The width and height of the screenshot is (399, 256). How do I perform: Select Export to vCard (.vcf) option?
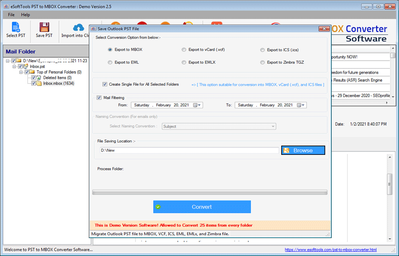point(184,50)
